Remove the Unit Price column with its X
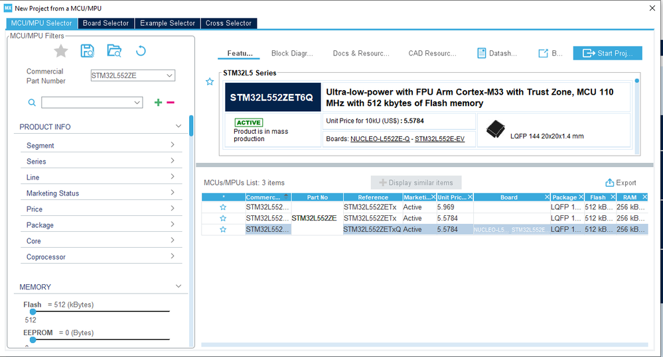663x357 pixels. point(470,197)
